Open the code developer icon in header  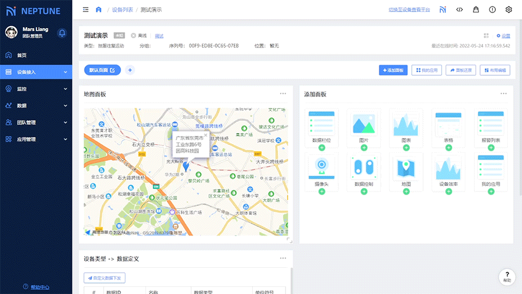tap(459, 10)
